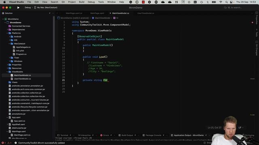This screenshot has height=145, width=259.
Task: Select MainViewModel.cs in solution tree
Action: click(22, 75)
